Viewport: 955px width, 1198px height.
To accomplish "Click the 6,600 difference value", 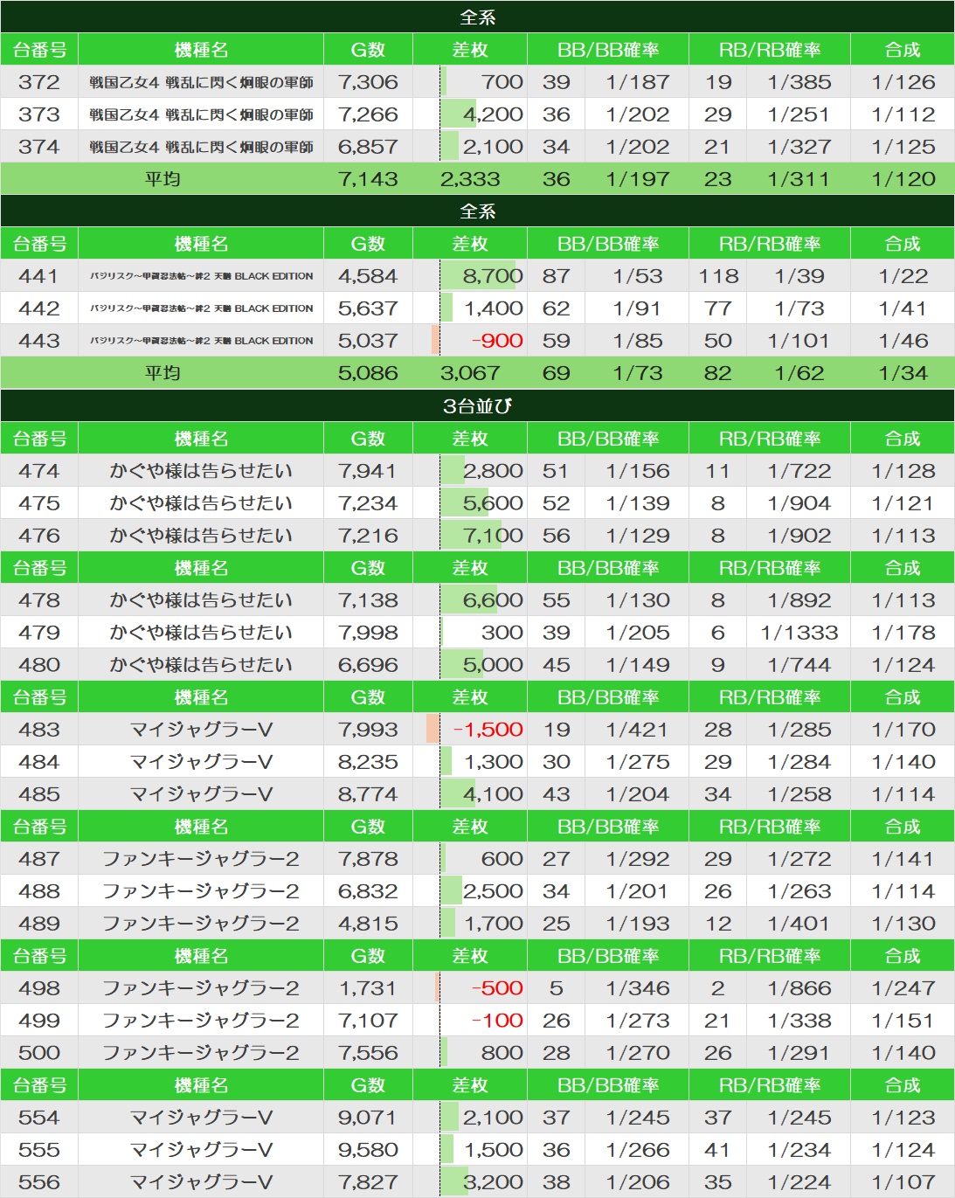I will (x=493, y=600).
